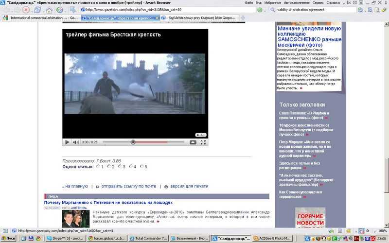The image size is (389, 243).
Task: Click the envelope icon next to отправить ссылку
Action: [x=98, y=187]
